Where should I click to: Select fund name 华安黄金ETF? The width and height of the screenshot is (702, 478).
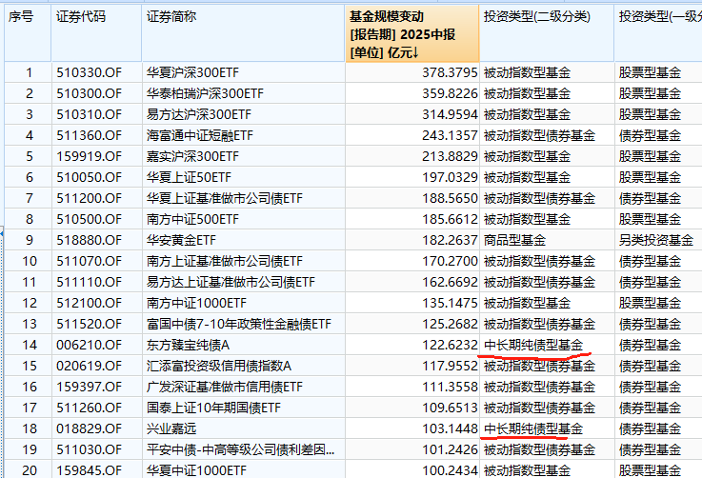pyautogui.click(x=181, y=240)
